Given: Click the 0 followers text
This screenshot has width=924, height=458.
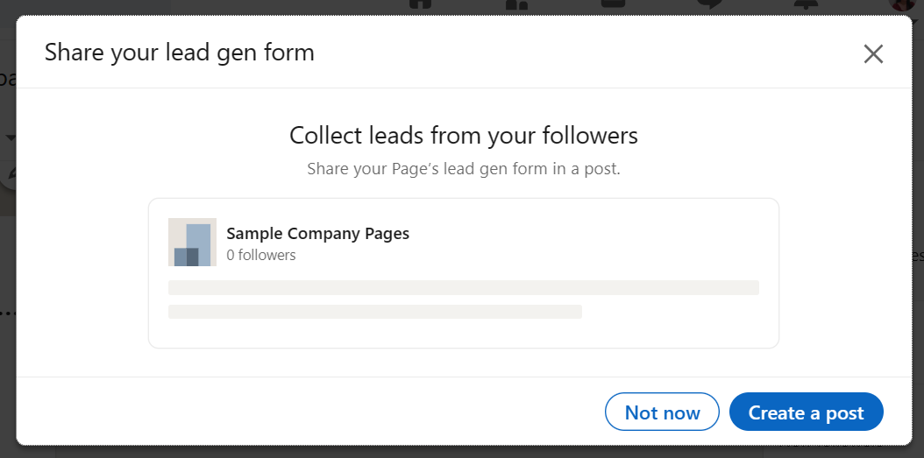Looking at the screenshot, I should pos(261,255).
